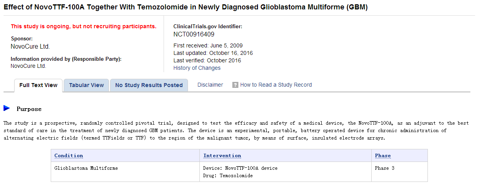Screen dimensions: 479x187
Task: Click the red ongoing study status text
Action: click(x=83, y=27)
